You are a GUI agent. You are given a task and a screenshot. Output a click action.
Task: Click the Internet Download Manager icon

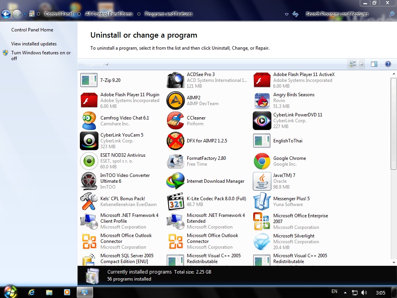176,181
